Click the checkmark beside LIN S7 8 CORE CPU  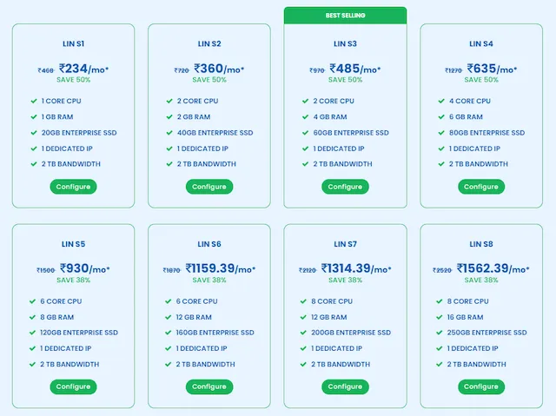305,301
